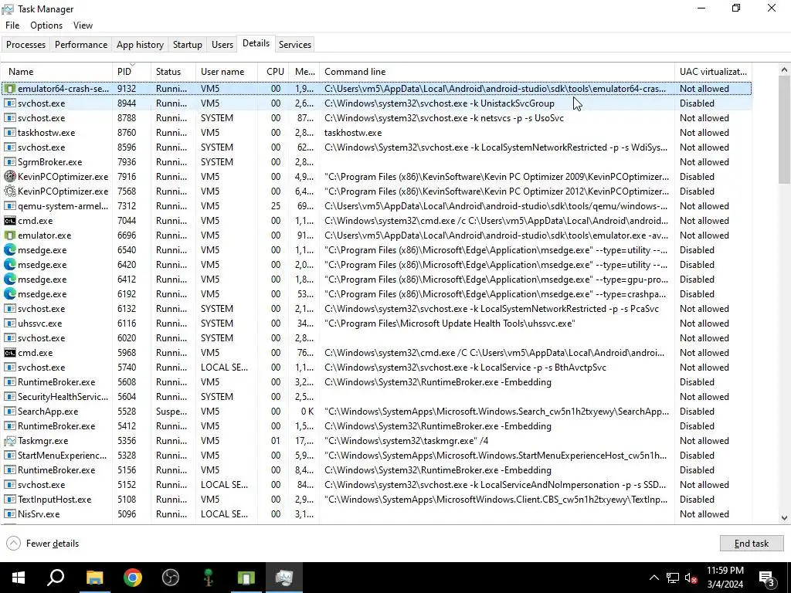Viewport: 791px width, 593px height.
Task: Open File Explorer from taskbar
Action: click(94, 578)
